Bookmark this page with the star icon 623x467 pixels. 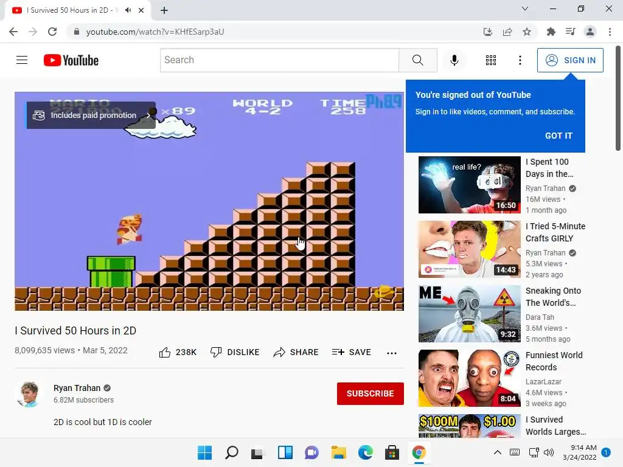527,32
